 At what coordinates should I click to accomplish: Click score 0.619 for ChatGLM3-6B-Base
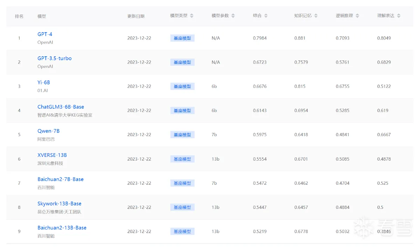click(x=383, y=111)
